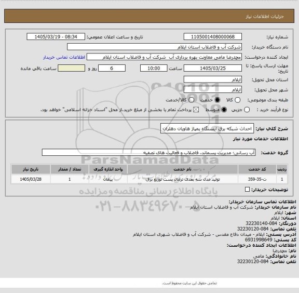This screenshot has width=299, height=293.
Task: Choose the 'جزیی' purchase type radio
Action: click(247, 110)
